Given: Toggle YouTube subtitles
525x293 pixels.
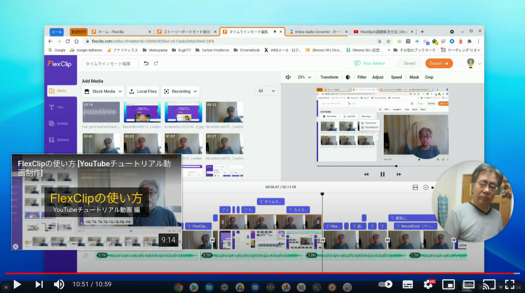Looking at the screenshot, I should (x=407, y=284).
